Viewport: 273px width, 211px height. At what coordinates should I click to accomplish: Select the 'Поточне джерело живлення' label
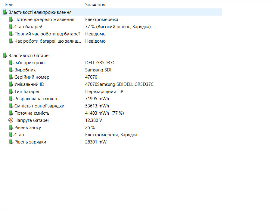[45, 20]
